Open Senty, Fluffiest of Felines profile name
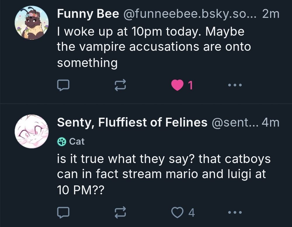Image resolution: width=292 pixels, height=227 pixels. tap(132, 123)
